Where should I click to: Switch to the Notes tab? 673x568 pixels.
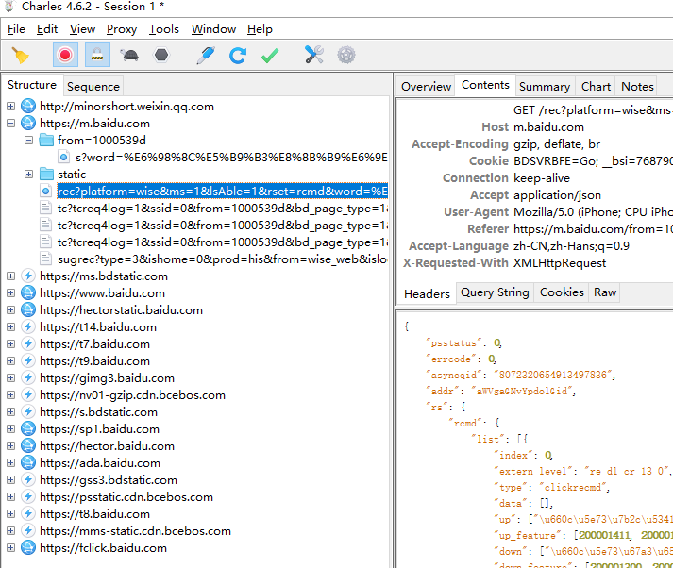pos(637,86)
